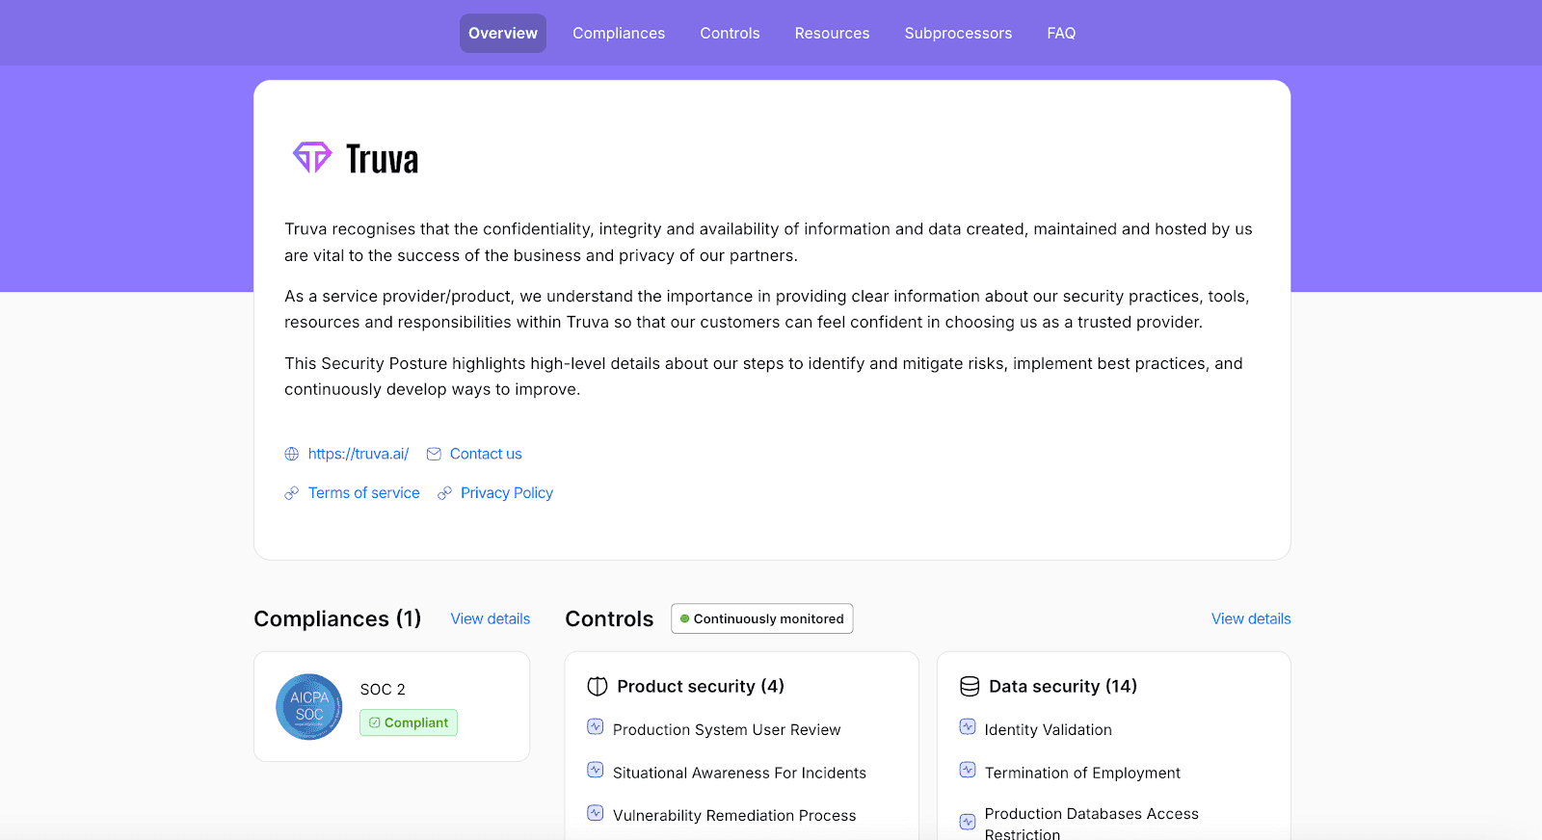This screenshot has height=840, width=1542.
Task: Click the Truva gem logo icon
Action: tap(312, 158)
